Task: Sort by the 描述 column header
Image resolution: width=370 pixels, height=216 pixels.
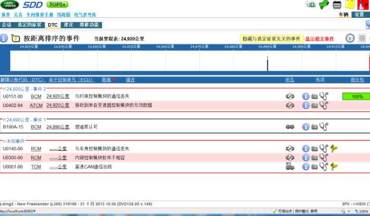Action: pos(130,80)
